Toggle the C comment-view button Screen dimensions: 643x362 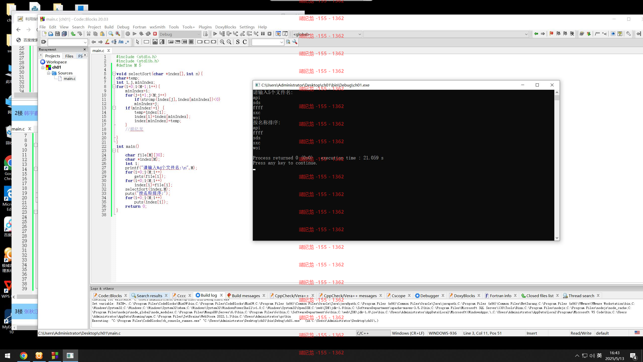[x=245, y=42]
